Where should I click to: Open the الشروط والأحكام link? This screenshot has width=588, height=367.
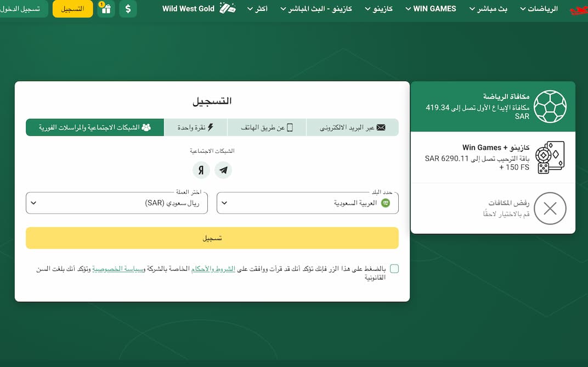tap(213, 268)
